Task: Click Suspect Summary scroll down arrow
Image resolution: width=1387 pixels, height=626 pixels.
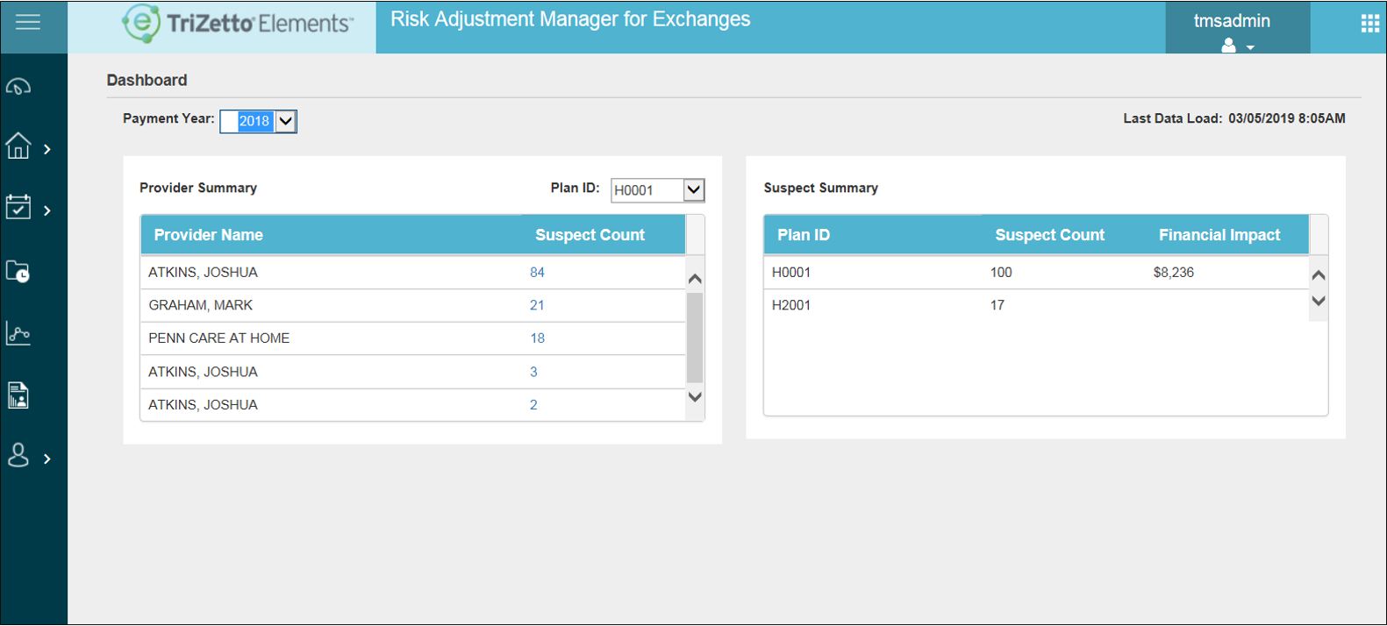Action: (1318, 301)
